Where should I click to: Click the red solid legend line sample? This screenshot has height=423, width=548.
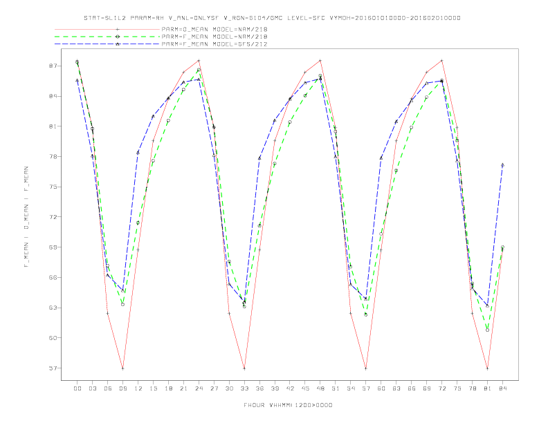point(107,29)
